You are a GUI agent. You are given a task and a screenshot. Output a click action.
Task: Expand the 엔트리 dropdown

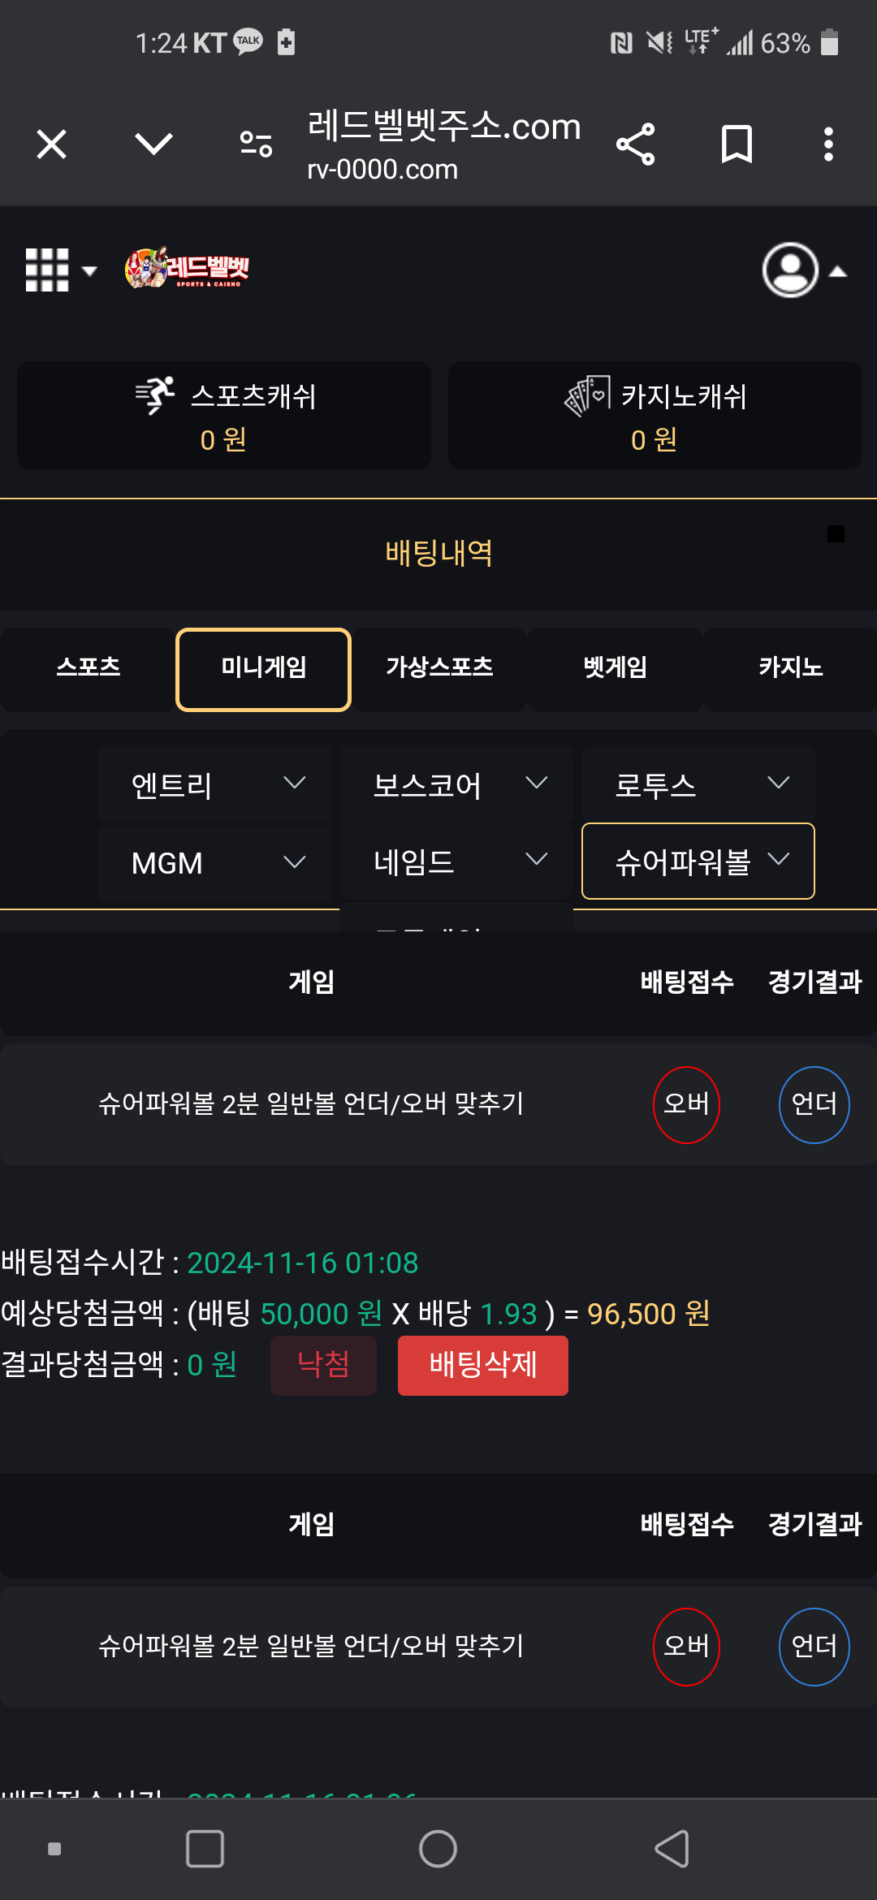click(214, 784)
